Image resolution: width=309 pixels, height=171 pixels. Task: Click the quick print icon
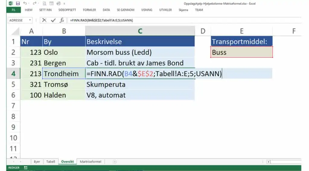(x=59, y=3)
